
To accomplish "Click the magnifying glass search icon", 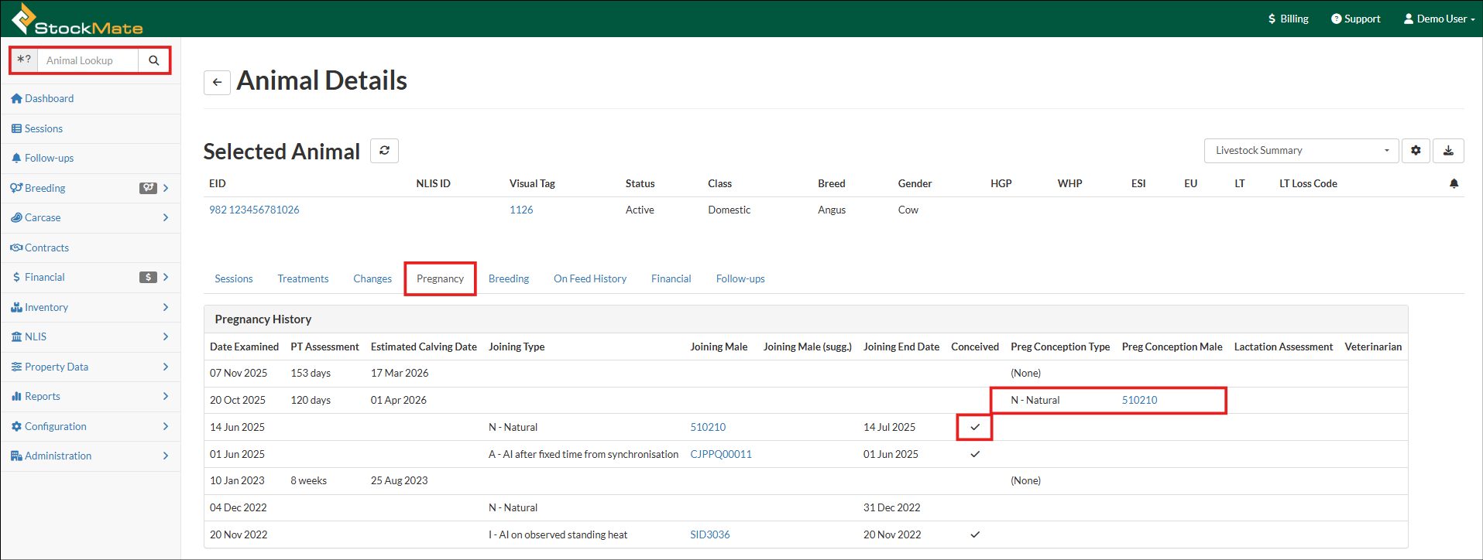I will tap(154, 60).
